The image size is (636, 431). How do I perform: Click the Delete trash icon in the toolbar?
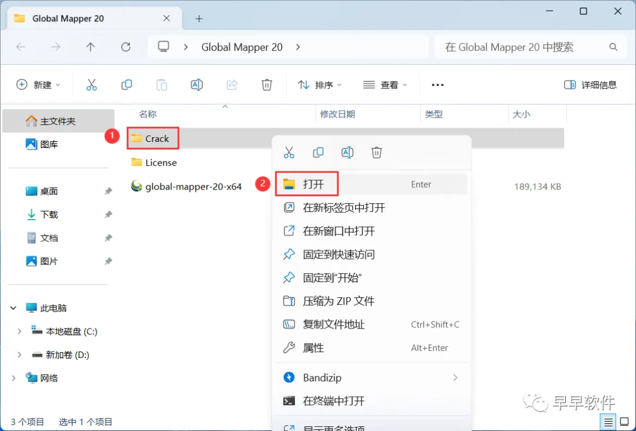point(267,85)
